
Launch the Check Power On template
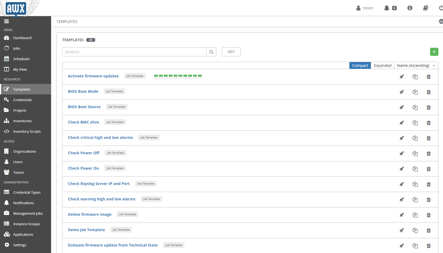[x=402, y=169]
